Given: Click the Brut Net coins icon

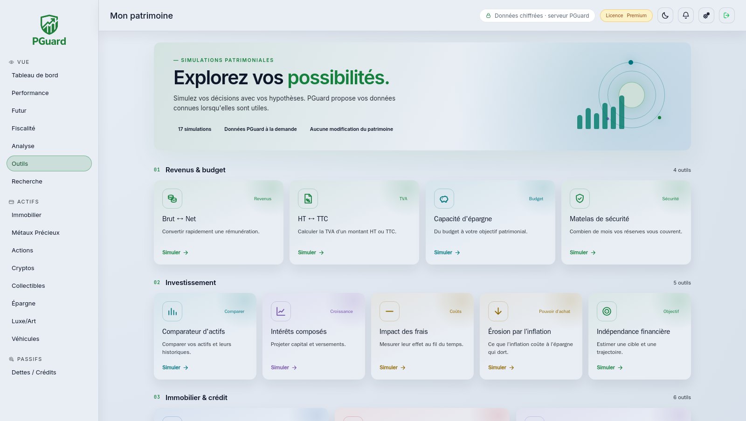Looking at the screenshot, I should [x=172, y=199].
